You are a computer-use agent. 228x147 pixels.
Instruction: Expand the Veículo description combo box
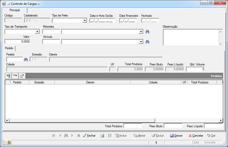pyautogui.click(x=141, y=42)
